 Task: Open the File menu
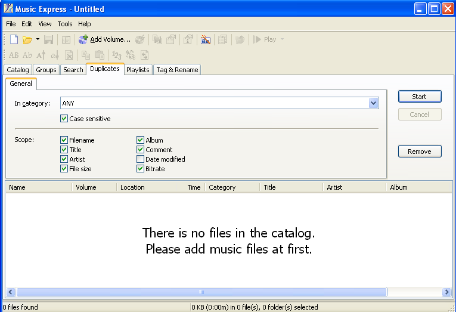(x=11, y=24)
